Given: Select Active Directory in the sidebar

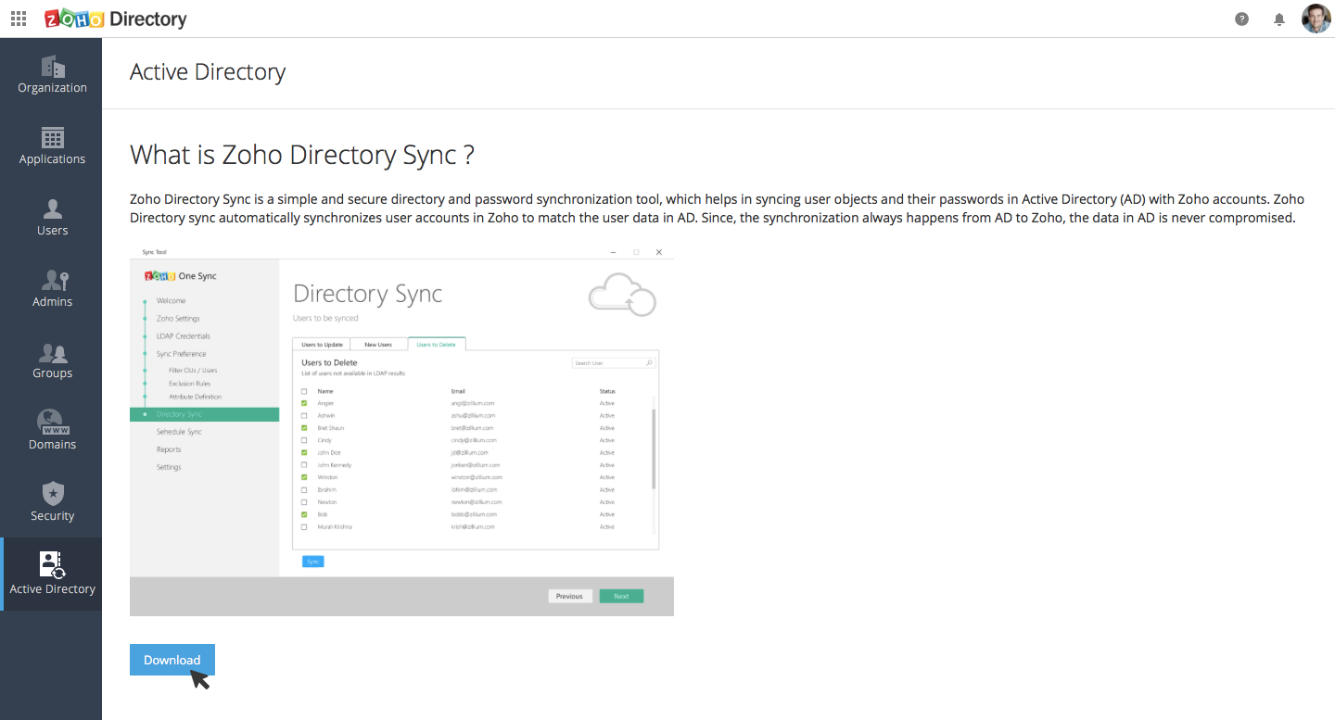Looking at the screenshot, I should point(52,574).
